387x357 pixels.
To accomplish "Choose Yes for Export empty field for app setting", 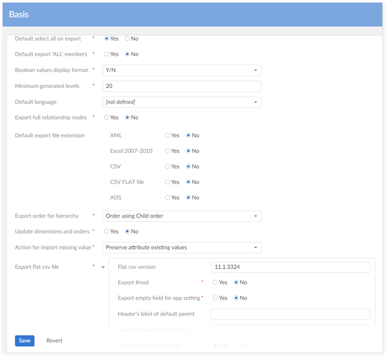I will coord(216,298).
